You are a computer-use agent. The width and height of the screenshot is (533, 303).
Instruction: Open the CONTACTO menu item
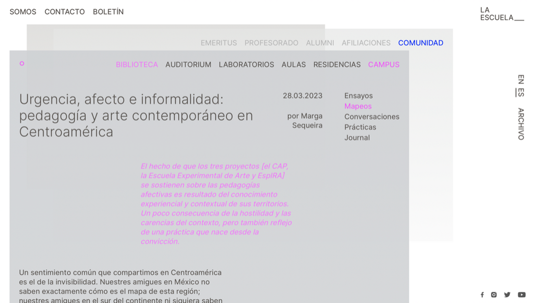click(65, 12)
